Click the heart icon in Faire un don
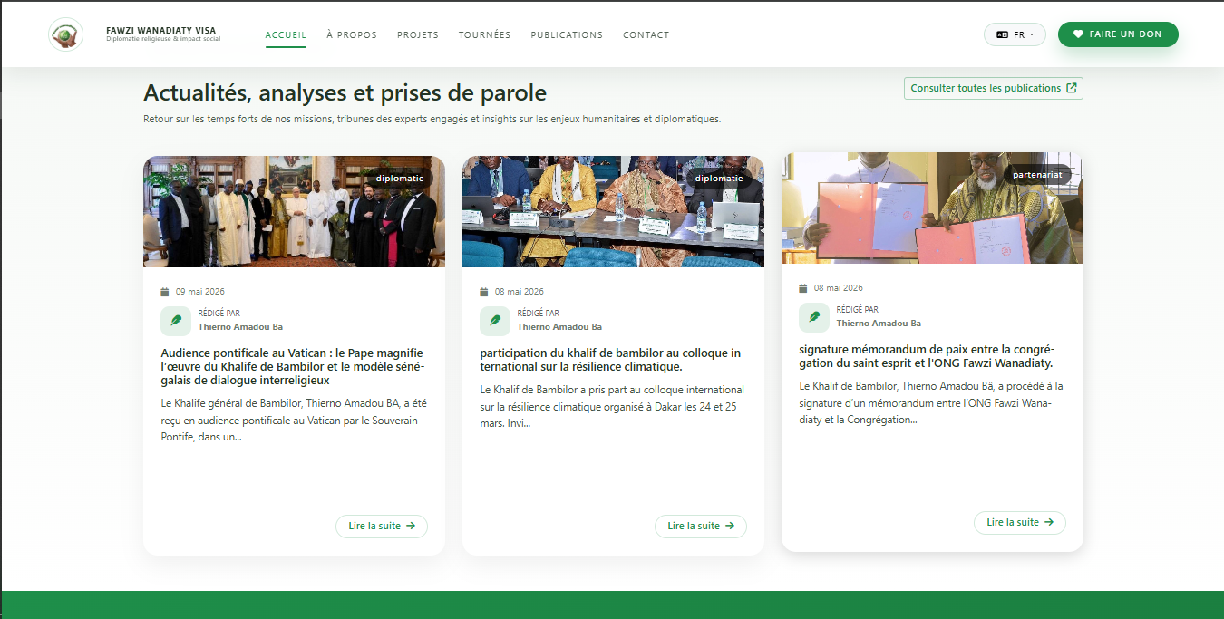 click(x=1078, y=34)
